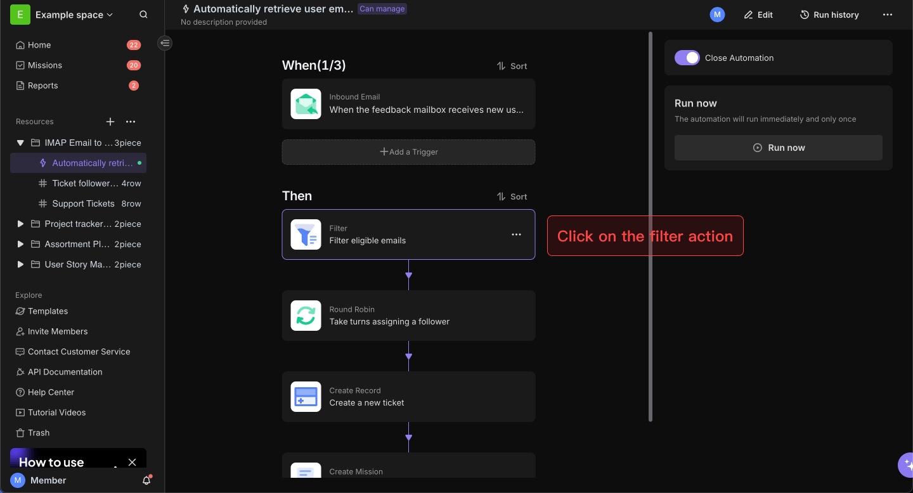The width and height of the screenshot is (913, 493).
Task: Sort the Then actions
Action: 512,196
